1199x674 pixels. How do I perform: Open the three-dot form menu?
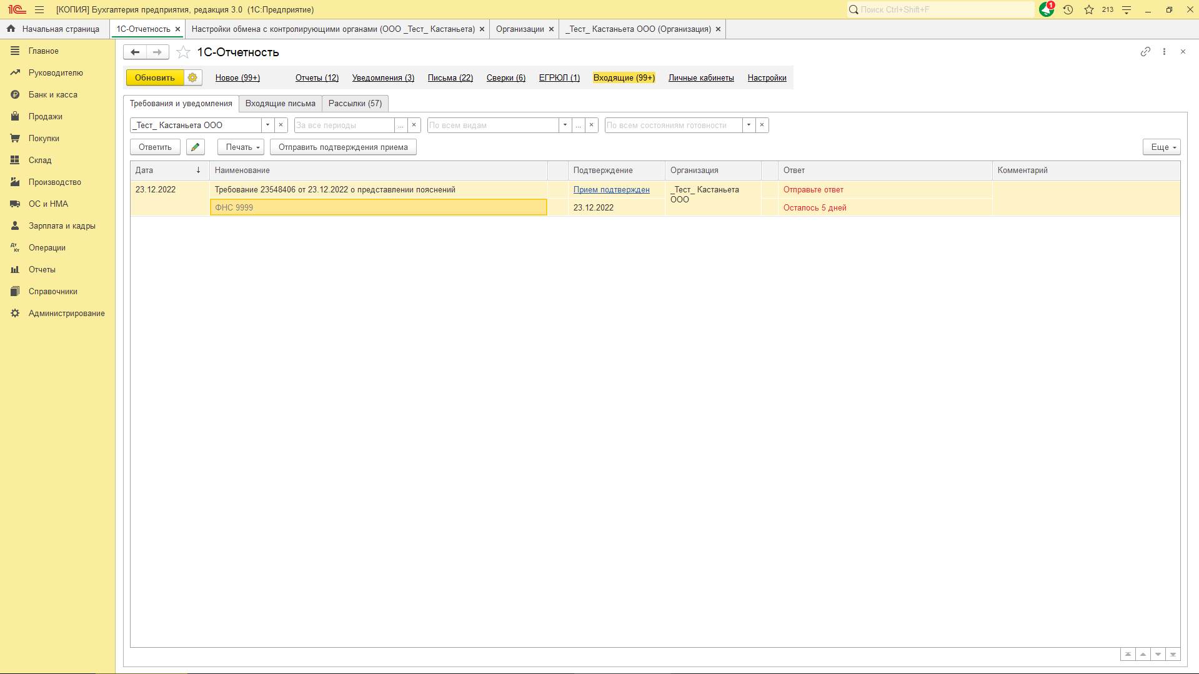coord(1164,52)
